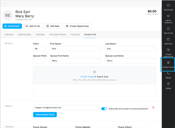Click the Mary Berry spouse name heading
This screenshot has height=128, width=175.
tap(25, 16)
